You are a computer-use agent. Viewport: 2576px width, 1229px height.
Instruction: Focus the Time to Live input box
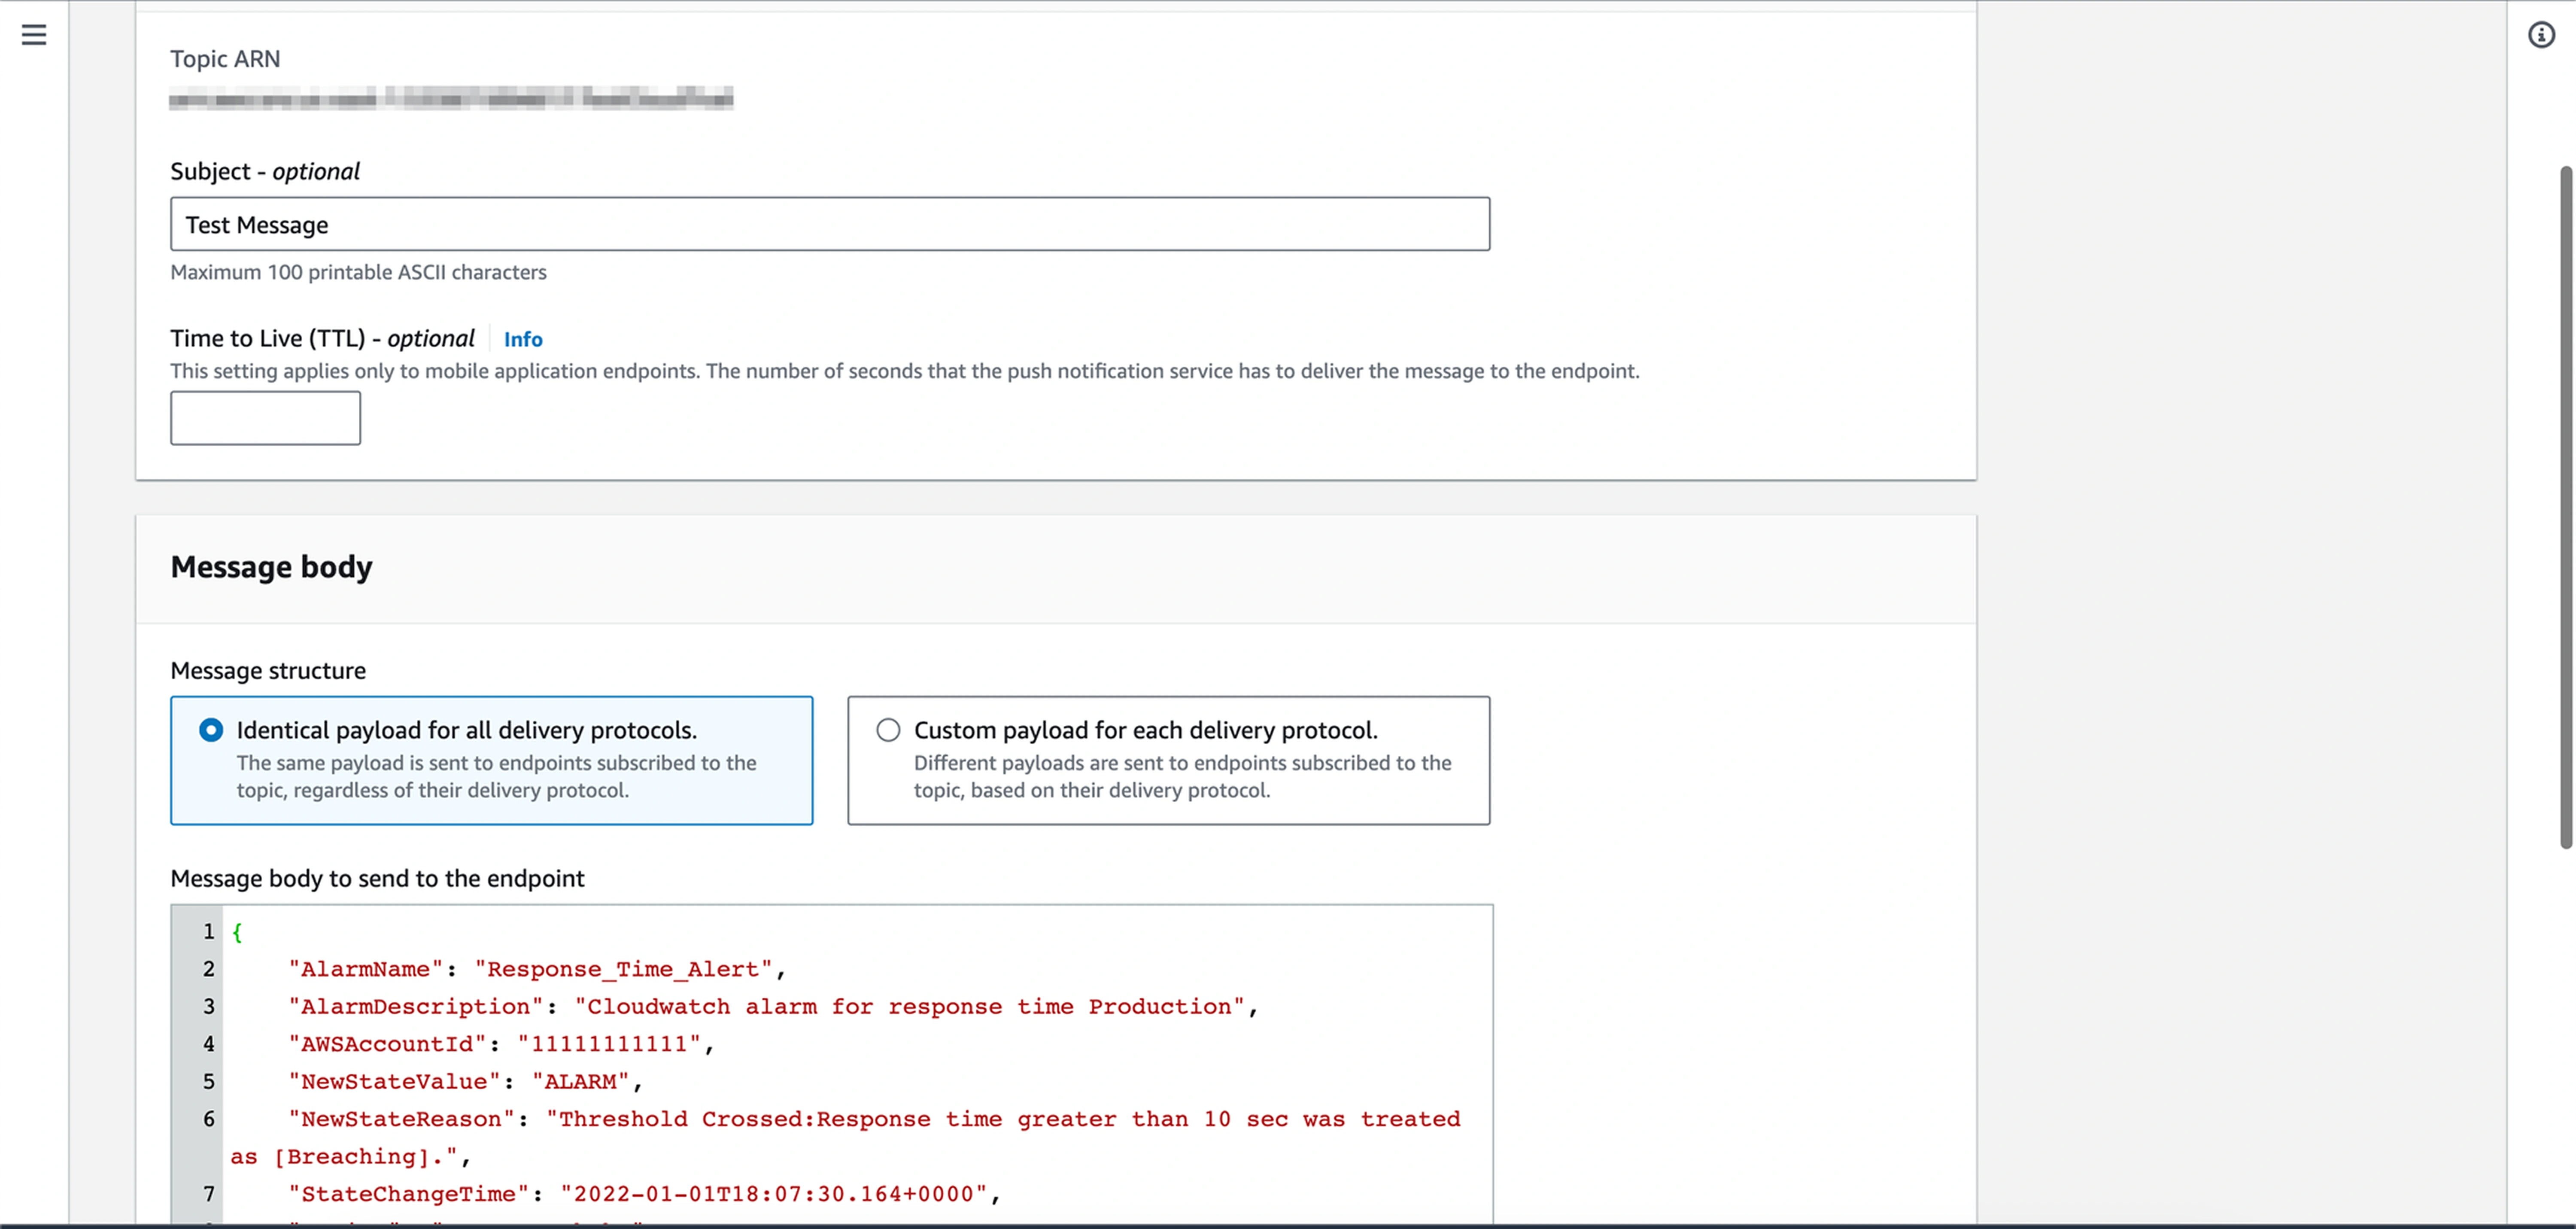point(265,418)
